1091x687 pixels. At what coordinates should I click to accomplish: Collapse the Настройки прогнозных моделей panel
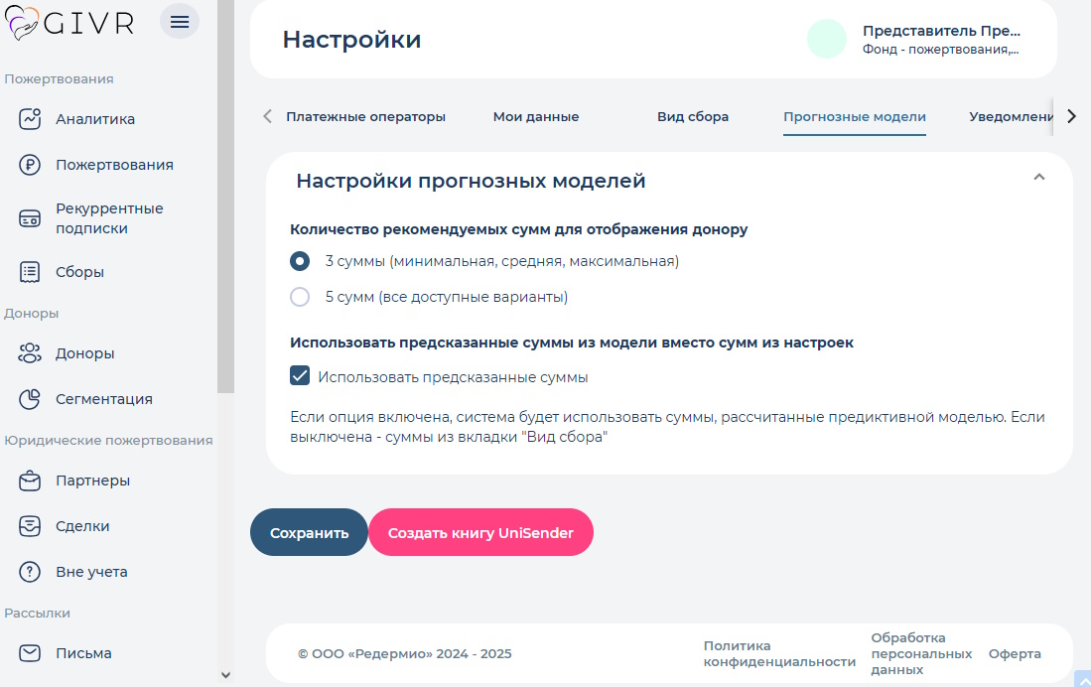[x=1039, y=177]
